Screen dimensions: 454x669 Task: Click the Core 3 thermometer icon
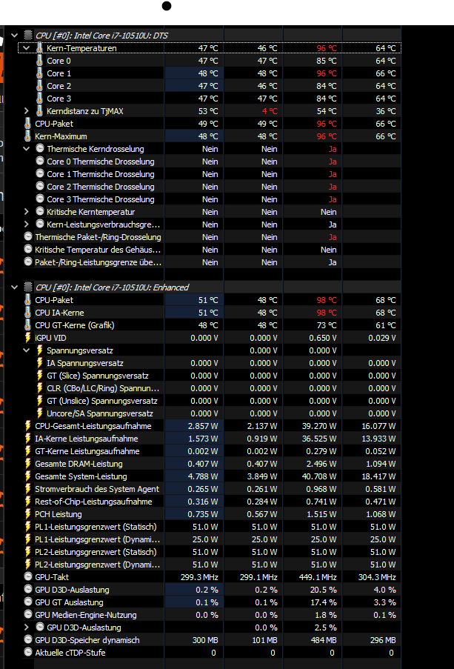40,99
